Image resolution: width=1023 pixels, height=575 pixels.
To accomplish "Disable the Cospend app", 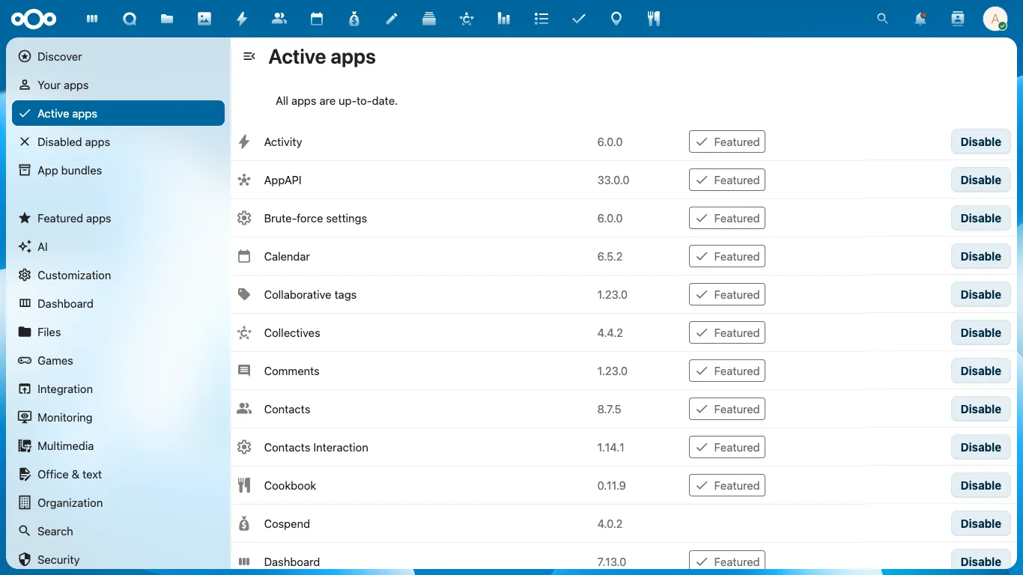I will 981,523.
